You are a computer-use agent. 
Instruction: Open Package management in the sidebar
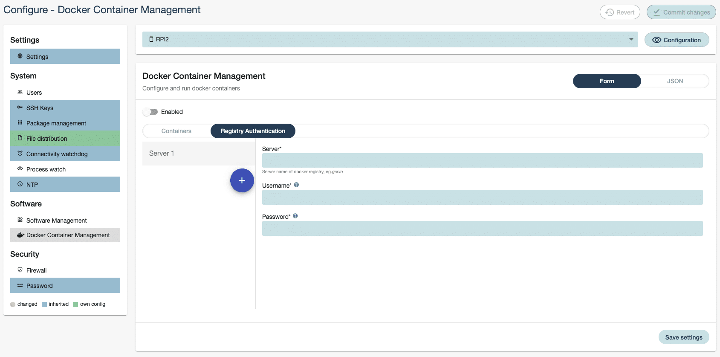click(56, 123)
